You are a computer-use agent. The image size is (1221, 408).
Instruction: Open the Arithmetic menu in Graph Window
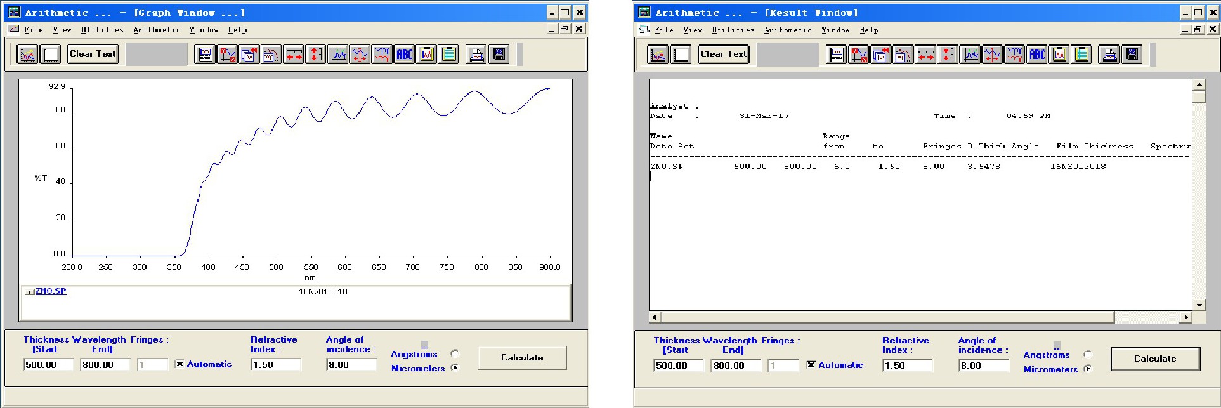(157, 30)
